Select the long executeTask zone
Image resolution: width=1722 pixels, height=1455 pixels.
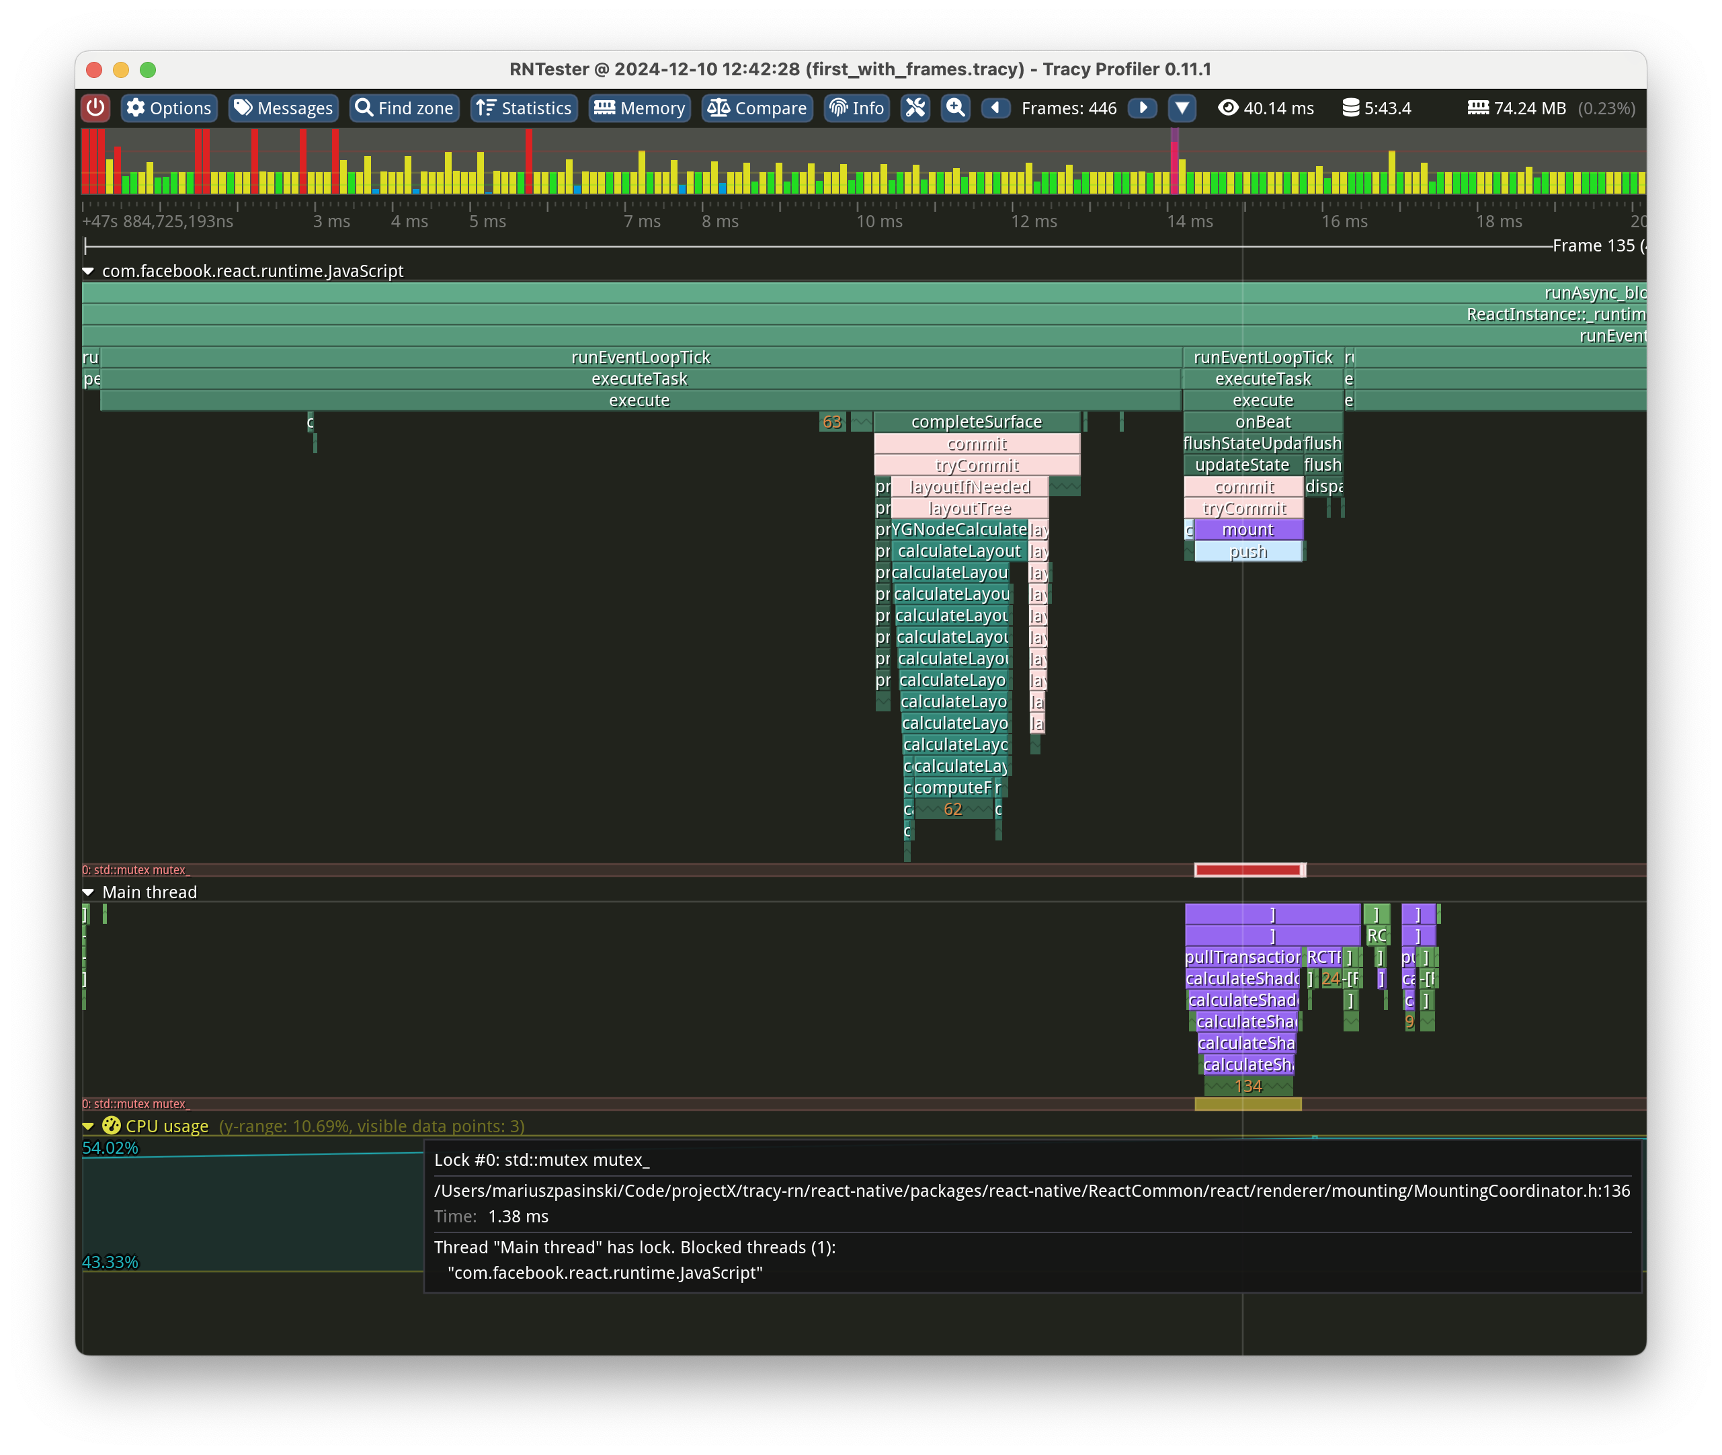tap(640, 379)
